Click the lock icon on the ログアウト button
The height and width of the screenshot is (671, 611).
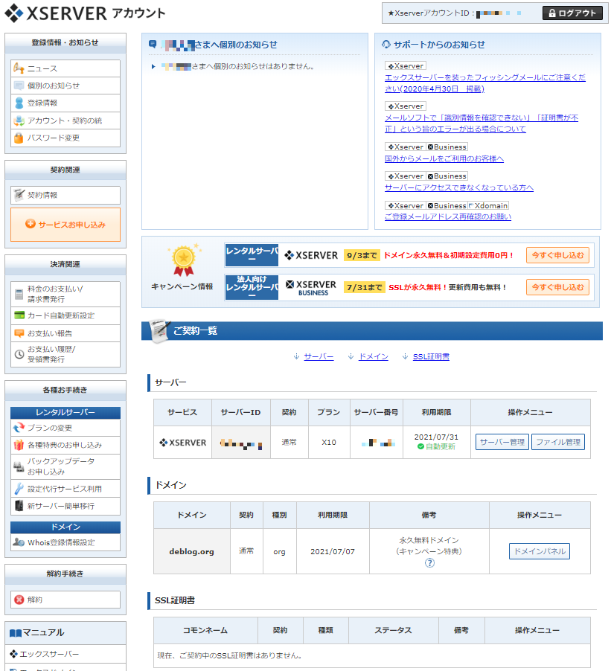552,13
